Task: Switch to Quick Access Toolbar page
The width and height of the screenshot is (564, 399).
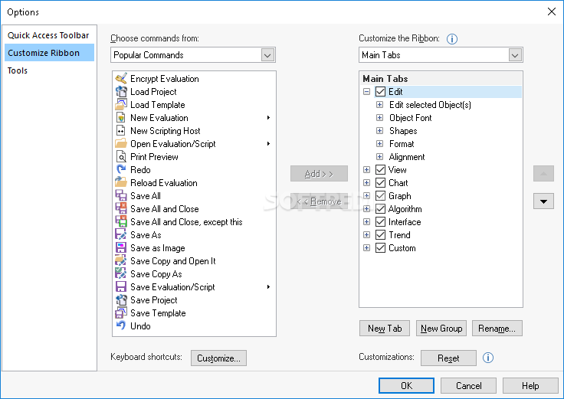Action: pyautogui.click(x=48, y=35)
